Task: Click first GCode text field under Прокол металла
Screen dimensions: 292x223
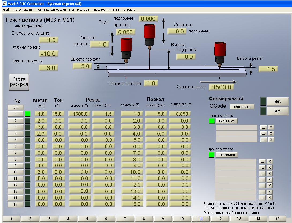Action: coord(235,162)
